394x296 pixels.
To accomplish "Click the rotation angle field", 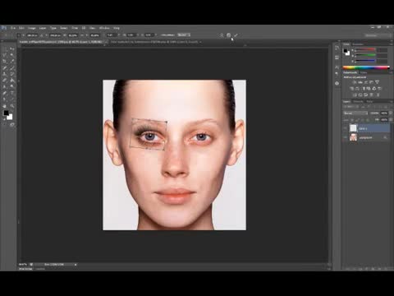I will 111,35.
